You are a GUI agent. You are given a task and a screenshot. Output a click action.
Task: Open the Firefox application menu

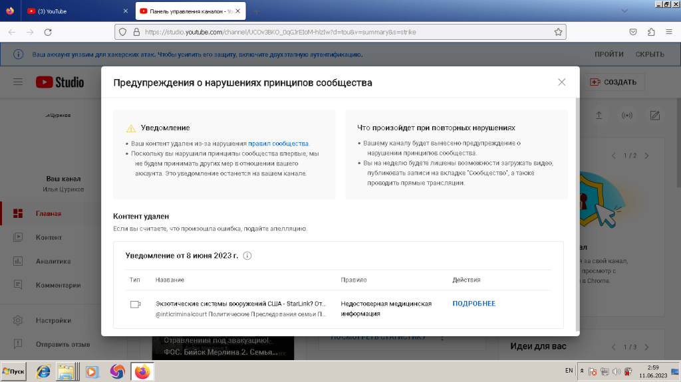coord(669,32)
